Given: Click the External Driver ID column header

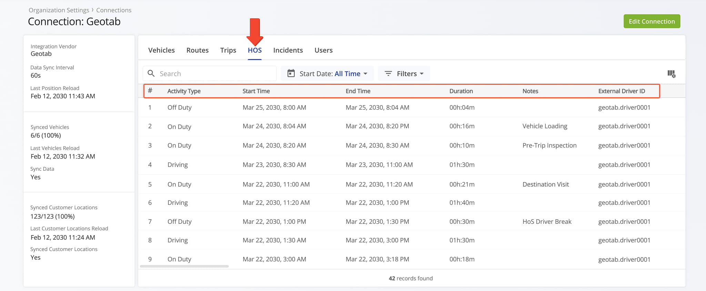Looking at the screenshot, I should (x=622, y=91).
